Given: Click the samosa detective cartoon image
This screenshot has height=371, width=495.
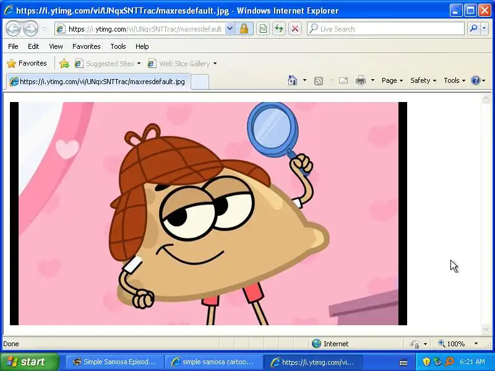Looking at the screenshot, I should (x=209, y=213).
